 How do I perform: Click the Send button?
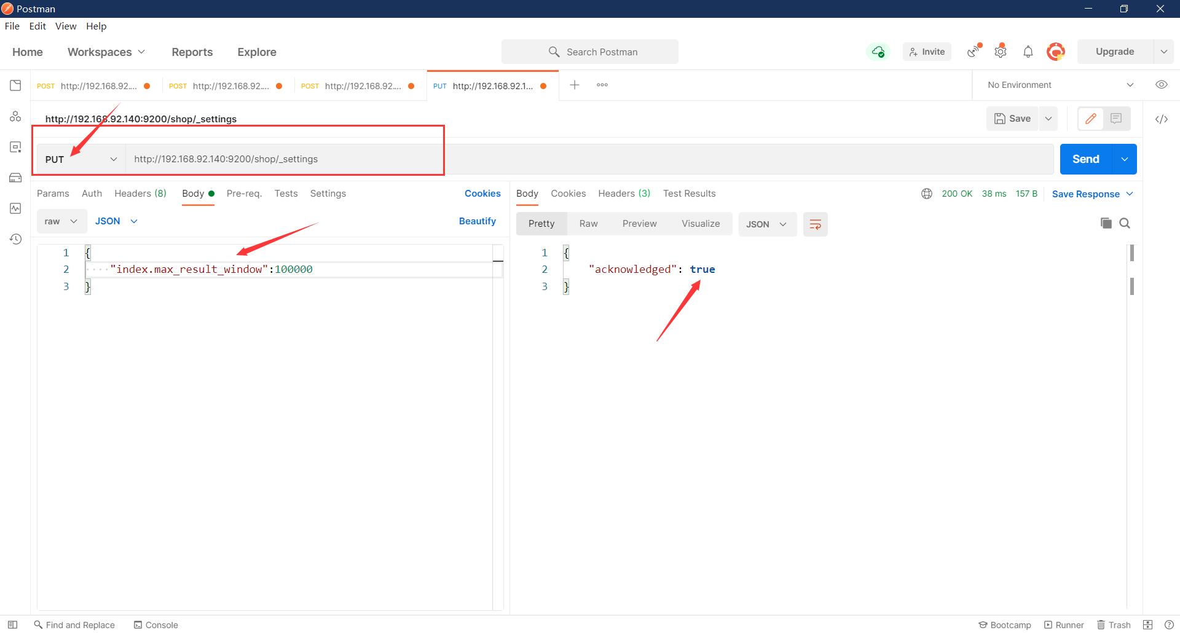coord(1086,159)
